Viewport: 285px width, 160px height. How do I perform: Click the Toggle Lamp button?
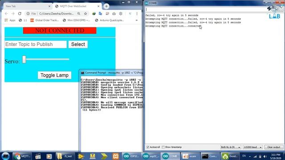tap(54, 75)
